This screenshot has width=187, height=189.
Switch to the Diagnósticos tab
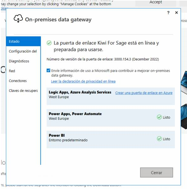tap(23, 61)
